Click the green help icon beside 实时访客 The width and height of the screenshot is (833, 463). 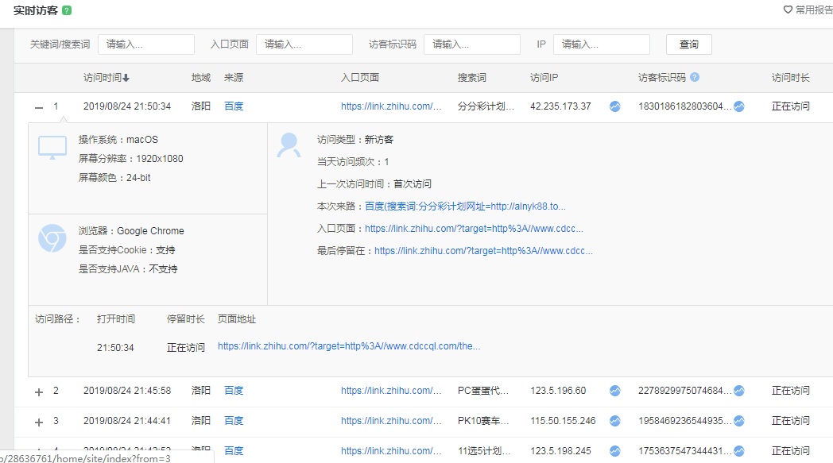(x=67, y=10)
